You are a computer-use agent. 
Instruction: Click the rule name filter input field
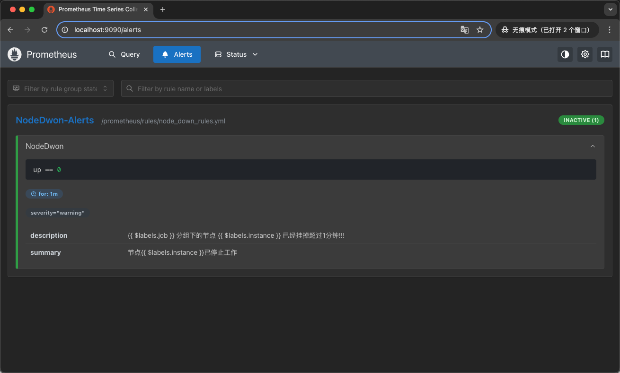[284, 88]
